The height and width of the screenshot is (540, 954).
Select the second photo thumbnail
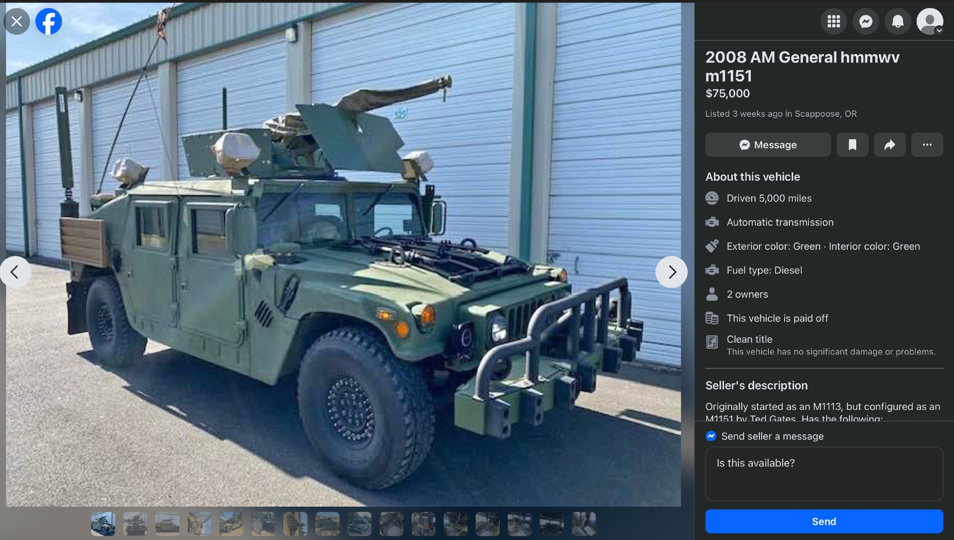coord(135,524)
